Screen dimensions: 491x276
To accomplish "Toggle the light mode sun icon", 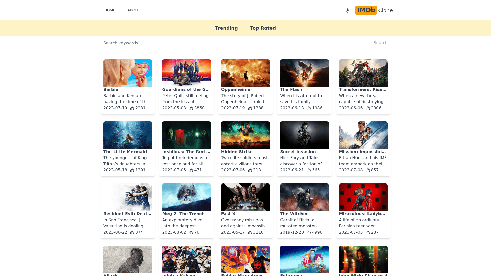I will (347, 10).
